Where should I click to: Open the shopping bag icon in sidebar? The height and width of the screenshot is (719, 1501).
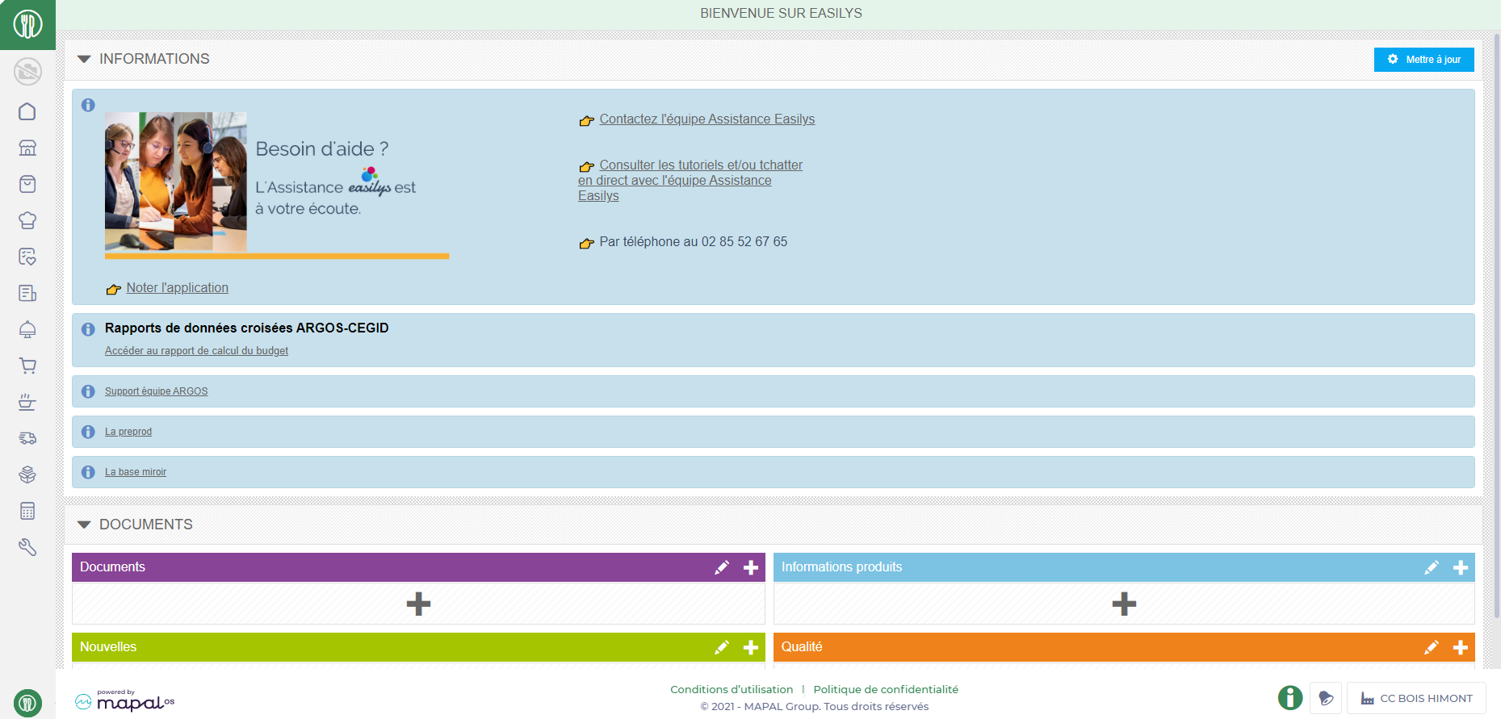pos(27,184)
